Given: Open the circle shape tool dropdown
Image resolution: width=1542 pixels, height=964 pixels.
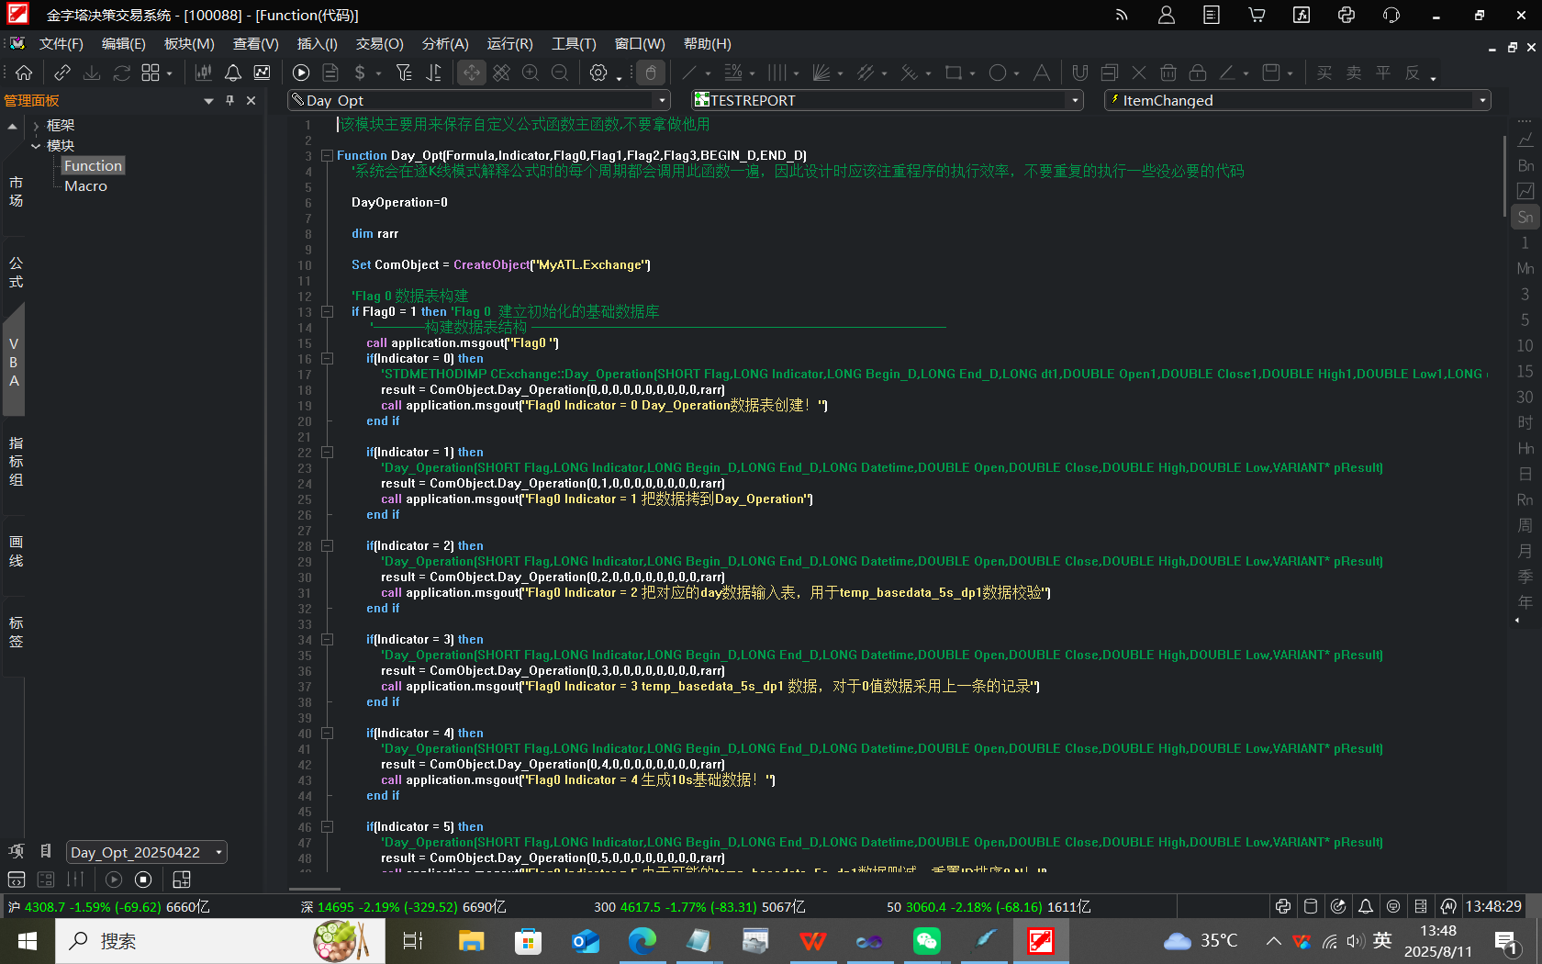Looking at the screenshot, I should [x=1017, y=73].
